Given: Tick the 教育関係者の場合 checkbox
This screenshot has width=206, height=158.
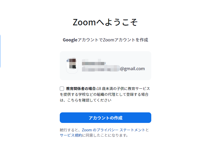Looking at the screenshot, I should coord(62,89).
